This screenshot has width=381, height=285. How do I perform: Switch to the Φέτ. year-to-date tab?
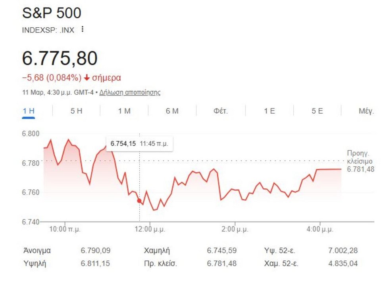221,111
